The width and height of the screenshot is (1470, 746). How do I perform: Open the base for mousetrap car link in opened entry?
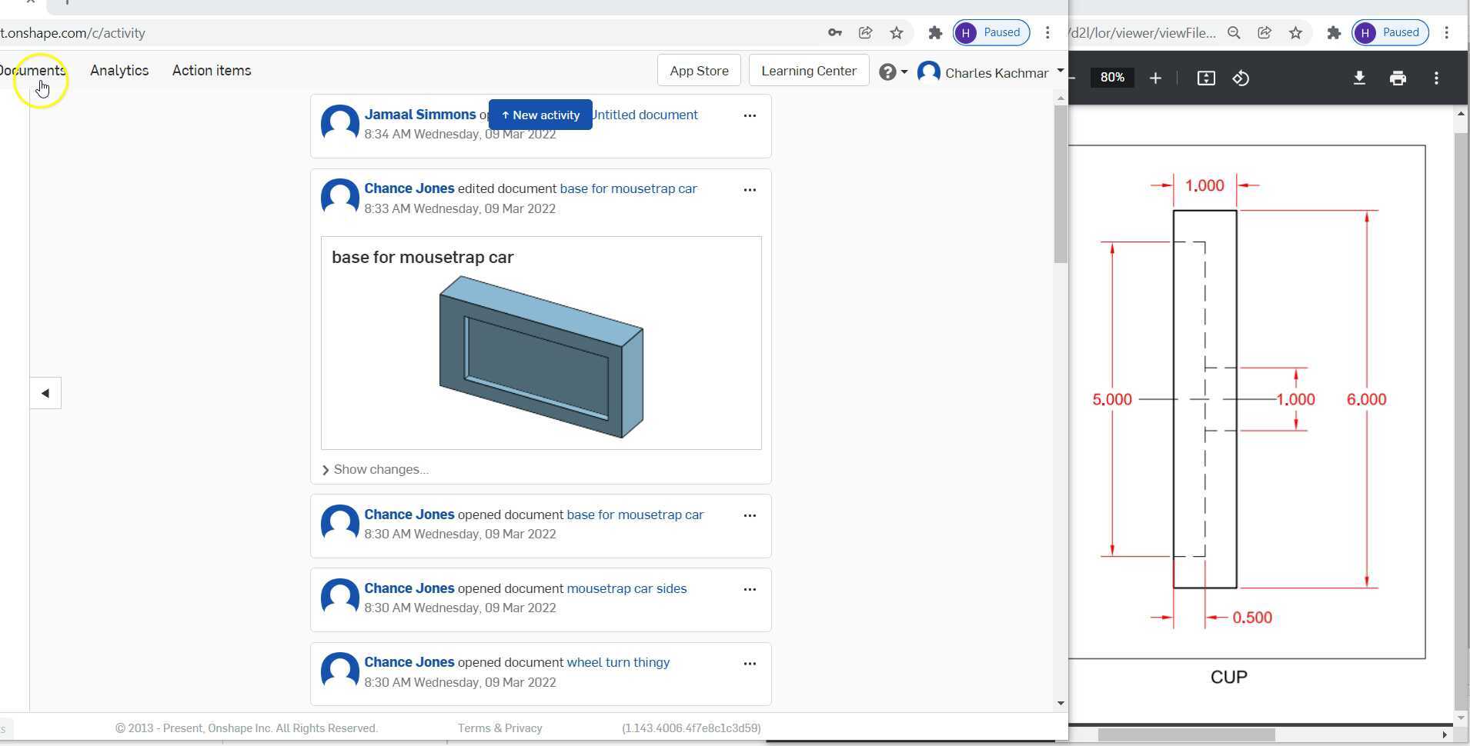pos(635,515)
